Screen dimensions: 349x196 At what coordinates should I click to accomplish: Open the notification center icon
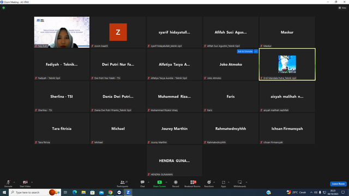pos(343,192)
